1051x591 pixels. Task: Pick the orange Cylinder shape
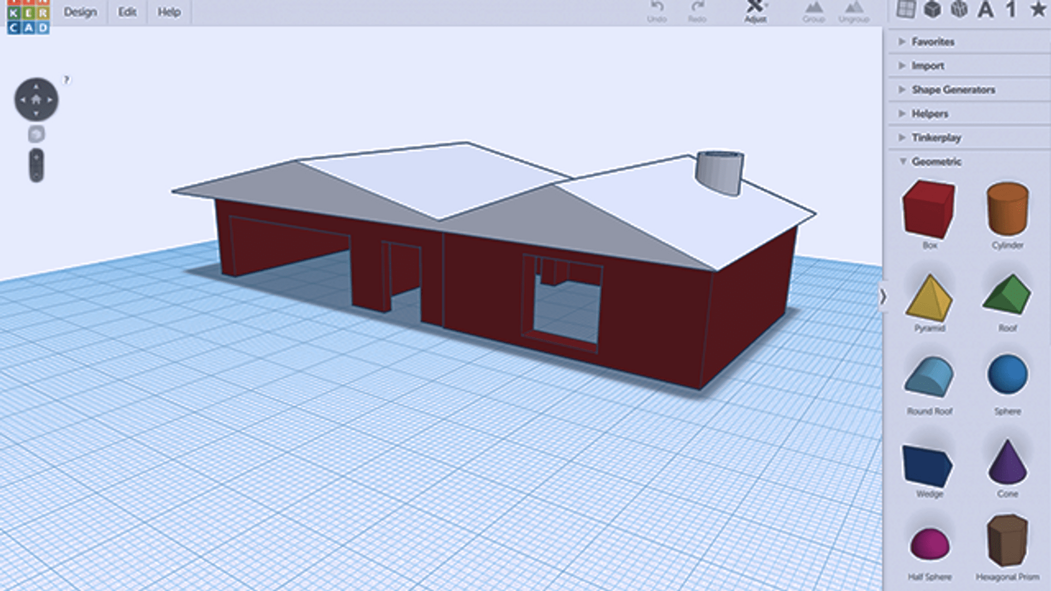[1007, 209]
